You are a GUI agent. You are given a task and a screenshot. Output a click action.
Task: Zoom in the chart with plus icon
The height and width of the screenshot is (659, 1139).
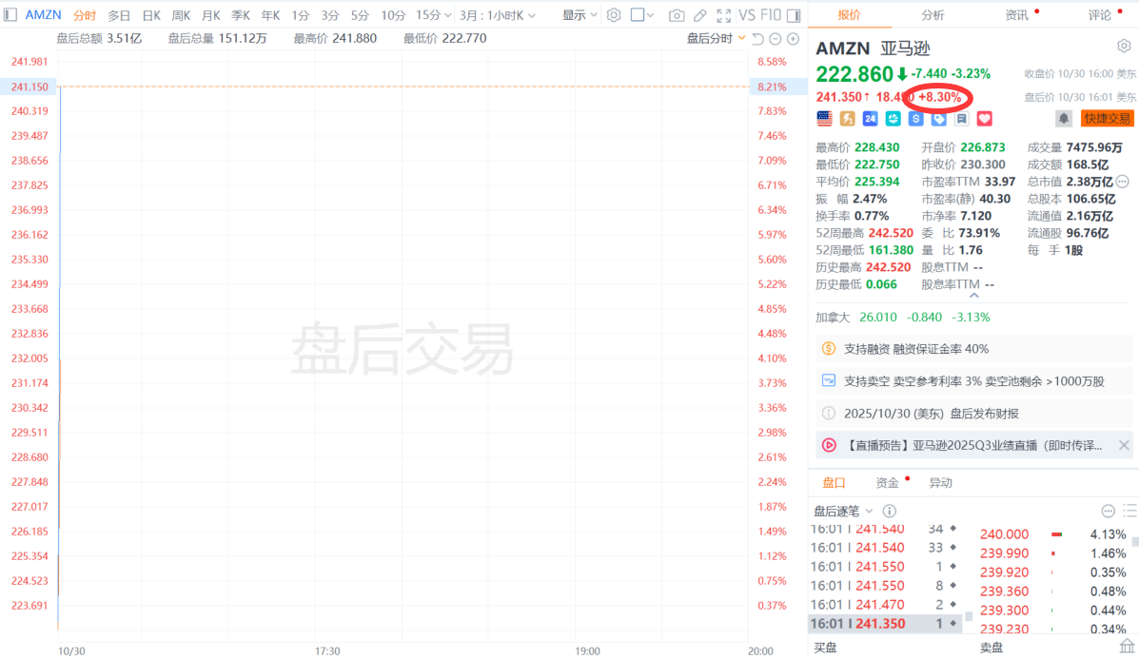coord(793,38)
